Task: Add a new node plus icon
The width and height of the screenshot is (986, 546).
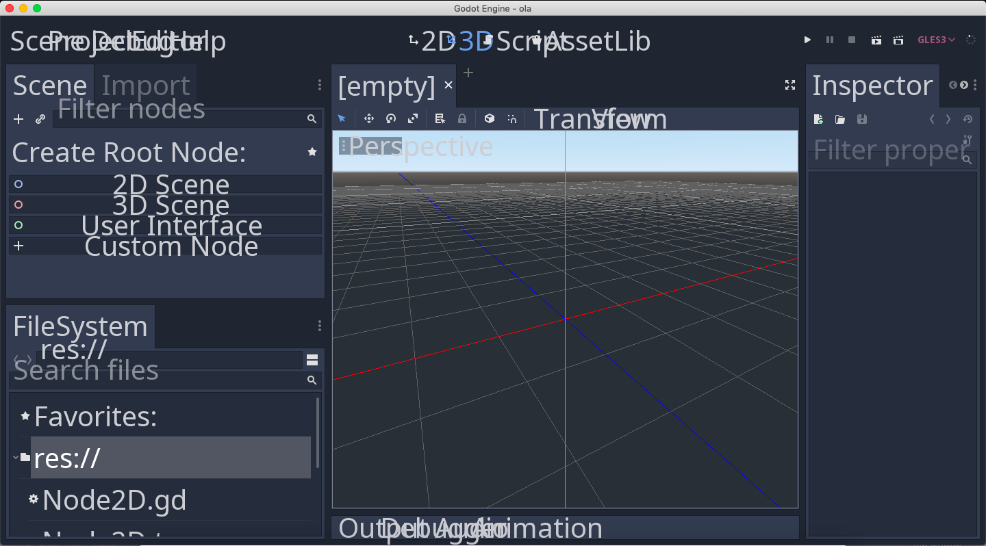Action: pos(18,119)
